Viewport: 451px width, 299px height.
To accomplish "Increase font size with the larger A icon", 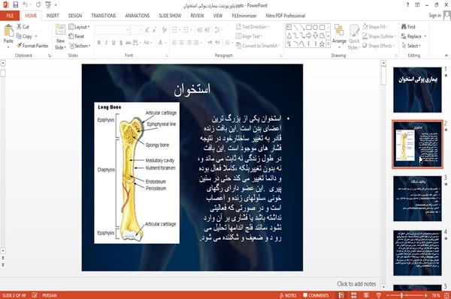I will [147, 30].
